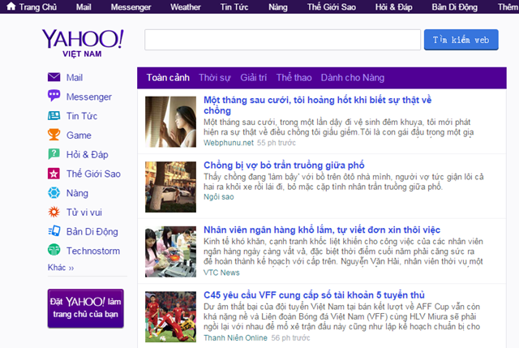Click the Bản Di Động phone icon
The height and width of the screenshot is (348, 519).
(x=54, y=231)
